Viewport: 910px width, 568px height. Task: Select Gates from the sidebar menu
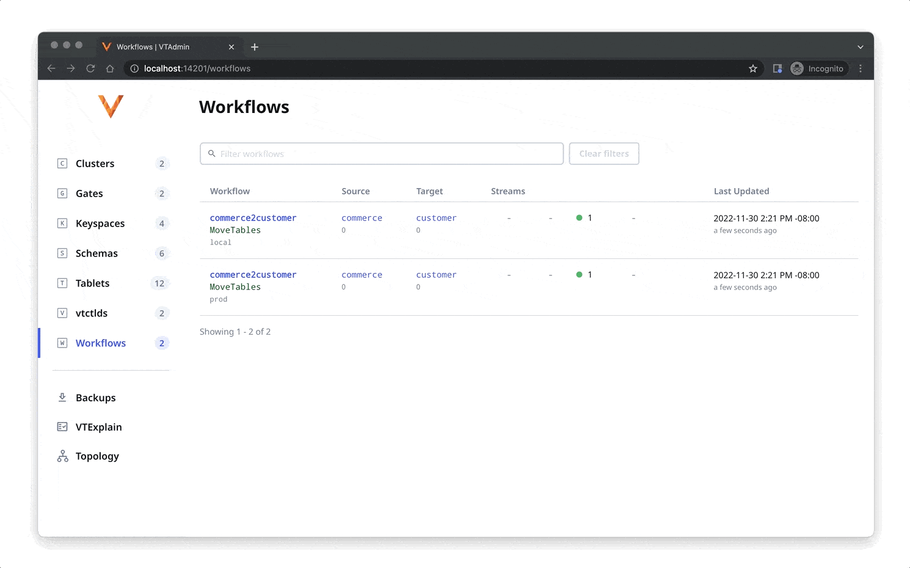click(89, 193)
